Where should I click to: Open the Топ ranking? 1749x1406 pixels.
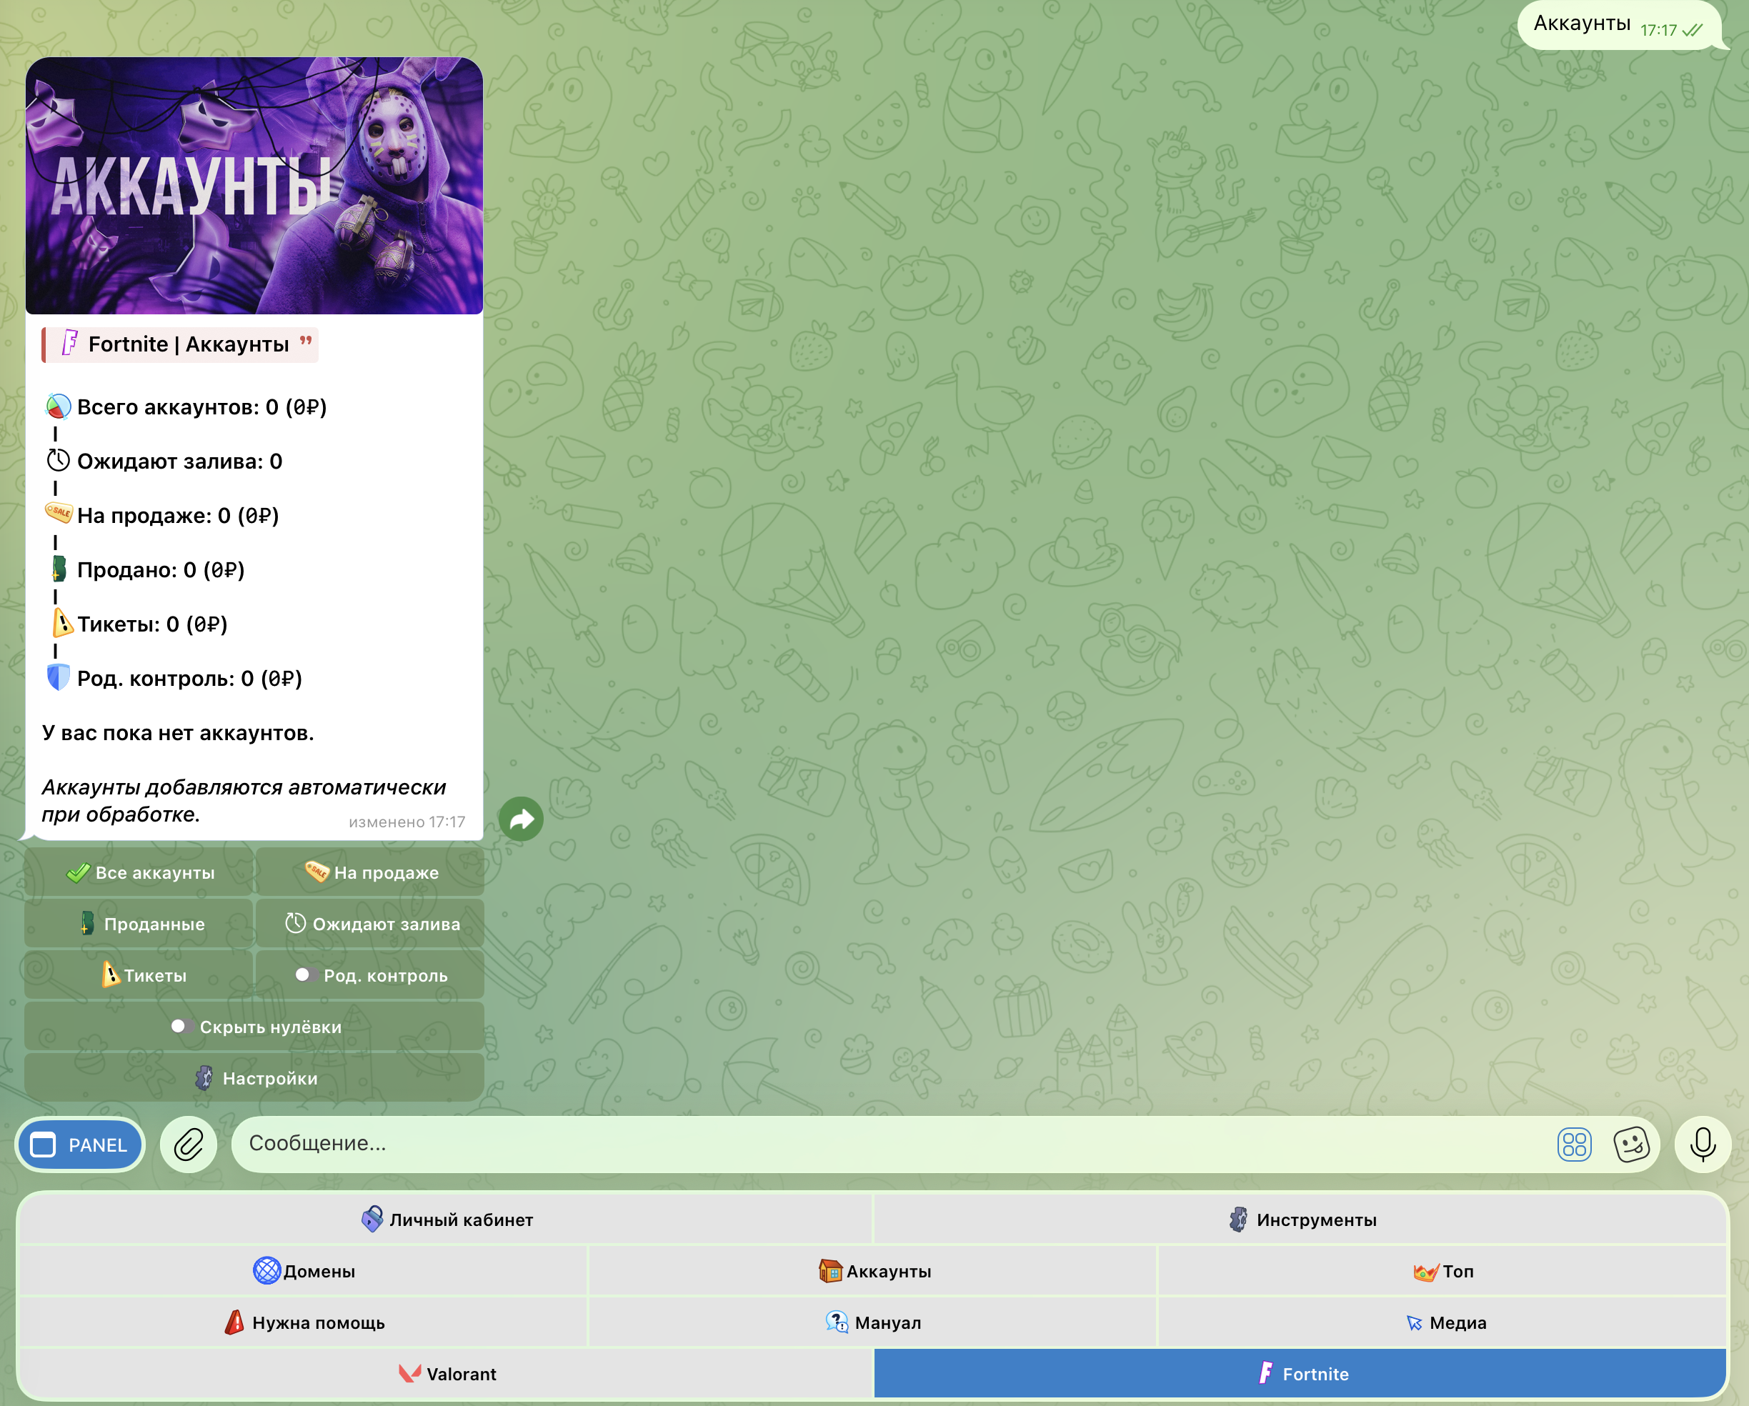click(1442, 1270)
